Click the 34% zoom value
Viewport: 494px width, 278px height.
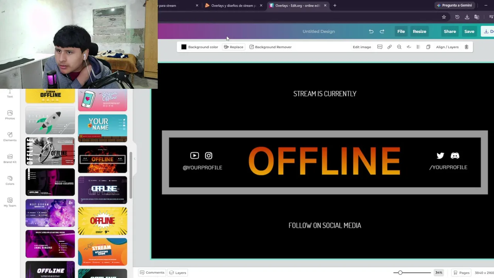(x=439, y=273)
